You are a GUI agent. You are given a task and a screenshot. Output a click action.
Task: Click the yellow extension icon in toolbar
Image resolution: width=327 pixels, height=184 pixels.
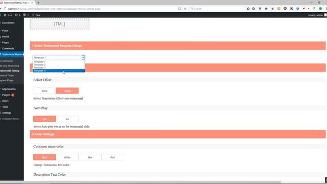pyautogui.click(x=279, y=9)
